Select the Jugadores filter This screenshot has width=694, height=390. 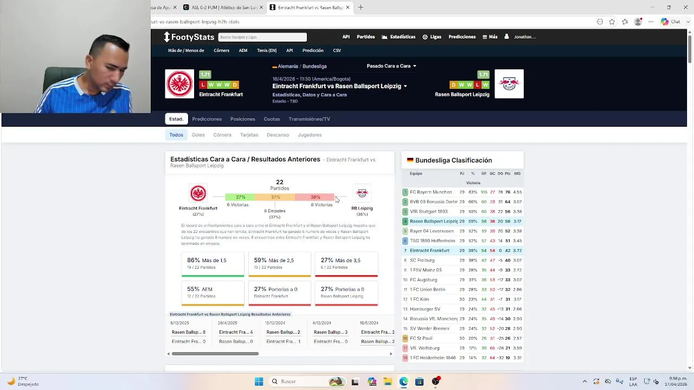click(x=310, y=135)
